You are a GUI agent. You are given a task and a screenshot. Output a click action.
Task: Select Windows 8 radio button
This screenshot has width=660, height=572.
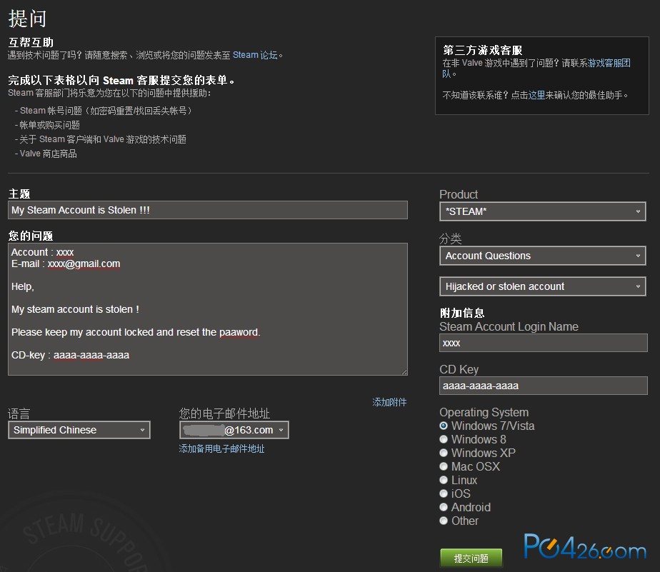[x=444, y=439]
